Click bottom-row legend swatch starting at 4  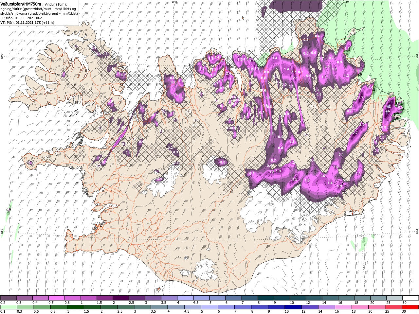(175, 307)
